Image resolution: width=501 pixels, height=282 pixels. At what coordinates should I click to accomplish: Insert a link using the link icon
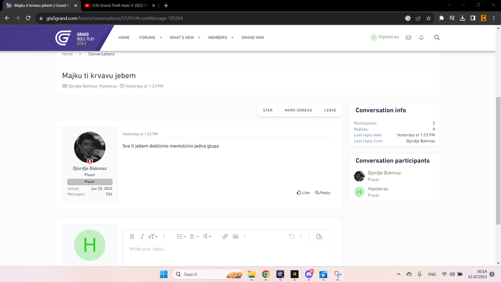225,236
